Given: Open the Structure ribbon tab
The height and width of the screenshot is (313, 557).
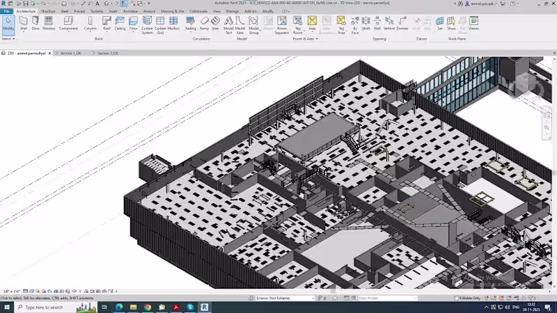Looking at the screenshot, I should point(48,11).
